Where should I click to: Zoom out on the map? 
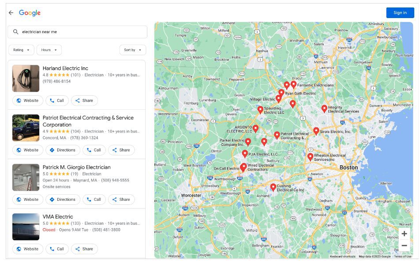click(404, 245)
